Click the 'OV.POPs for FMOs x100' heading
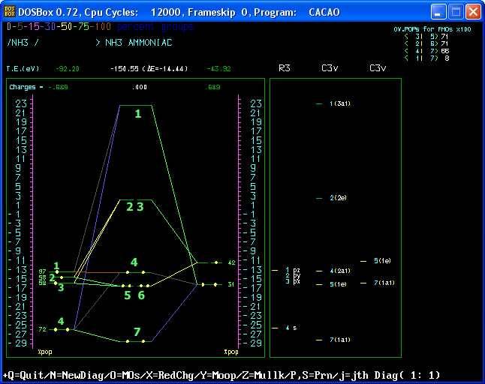 432,29
